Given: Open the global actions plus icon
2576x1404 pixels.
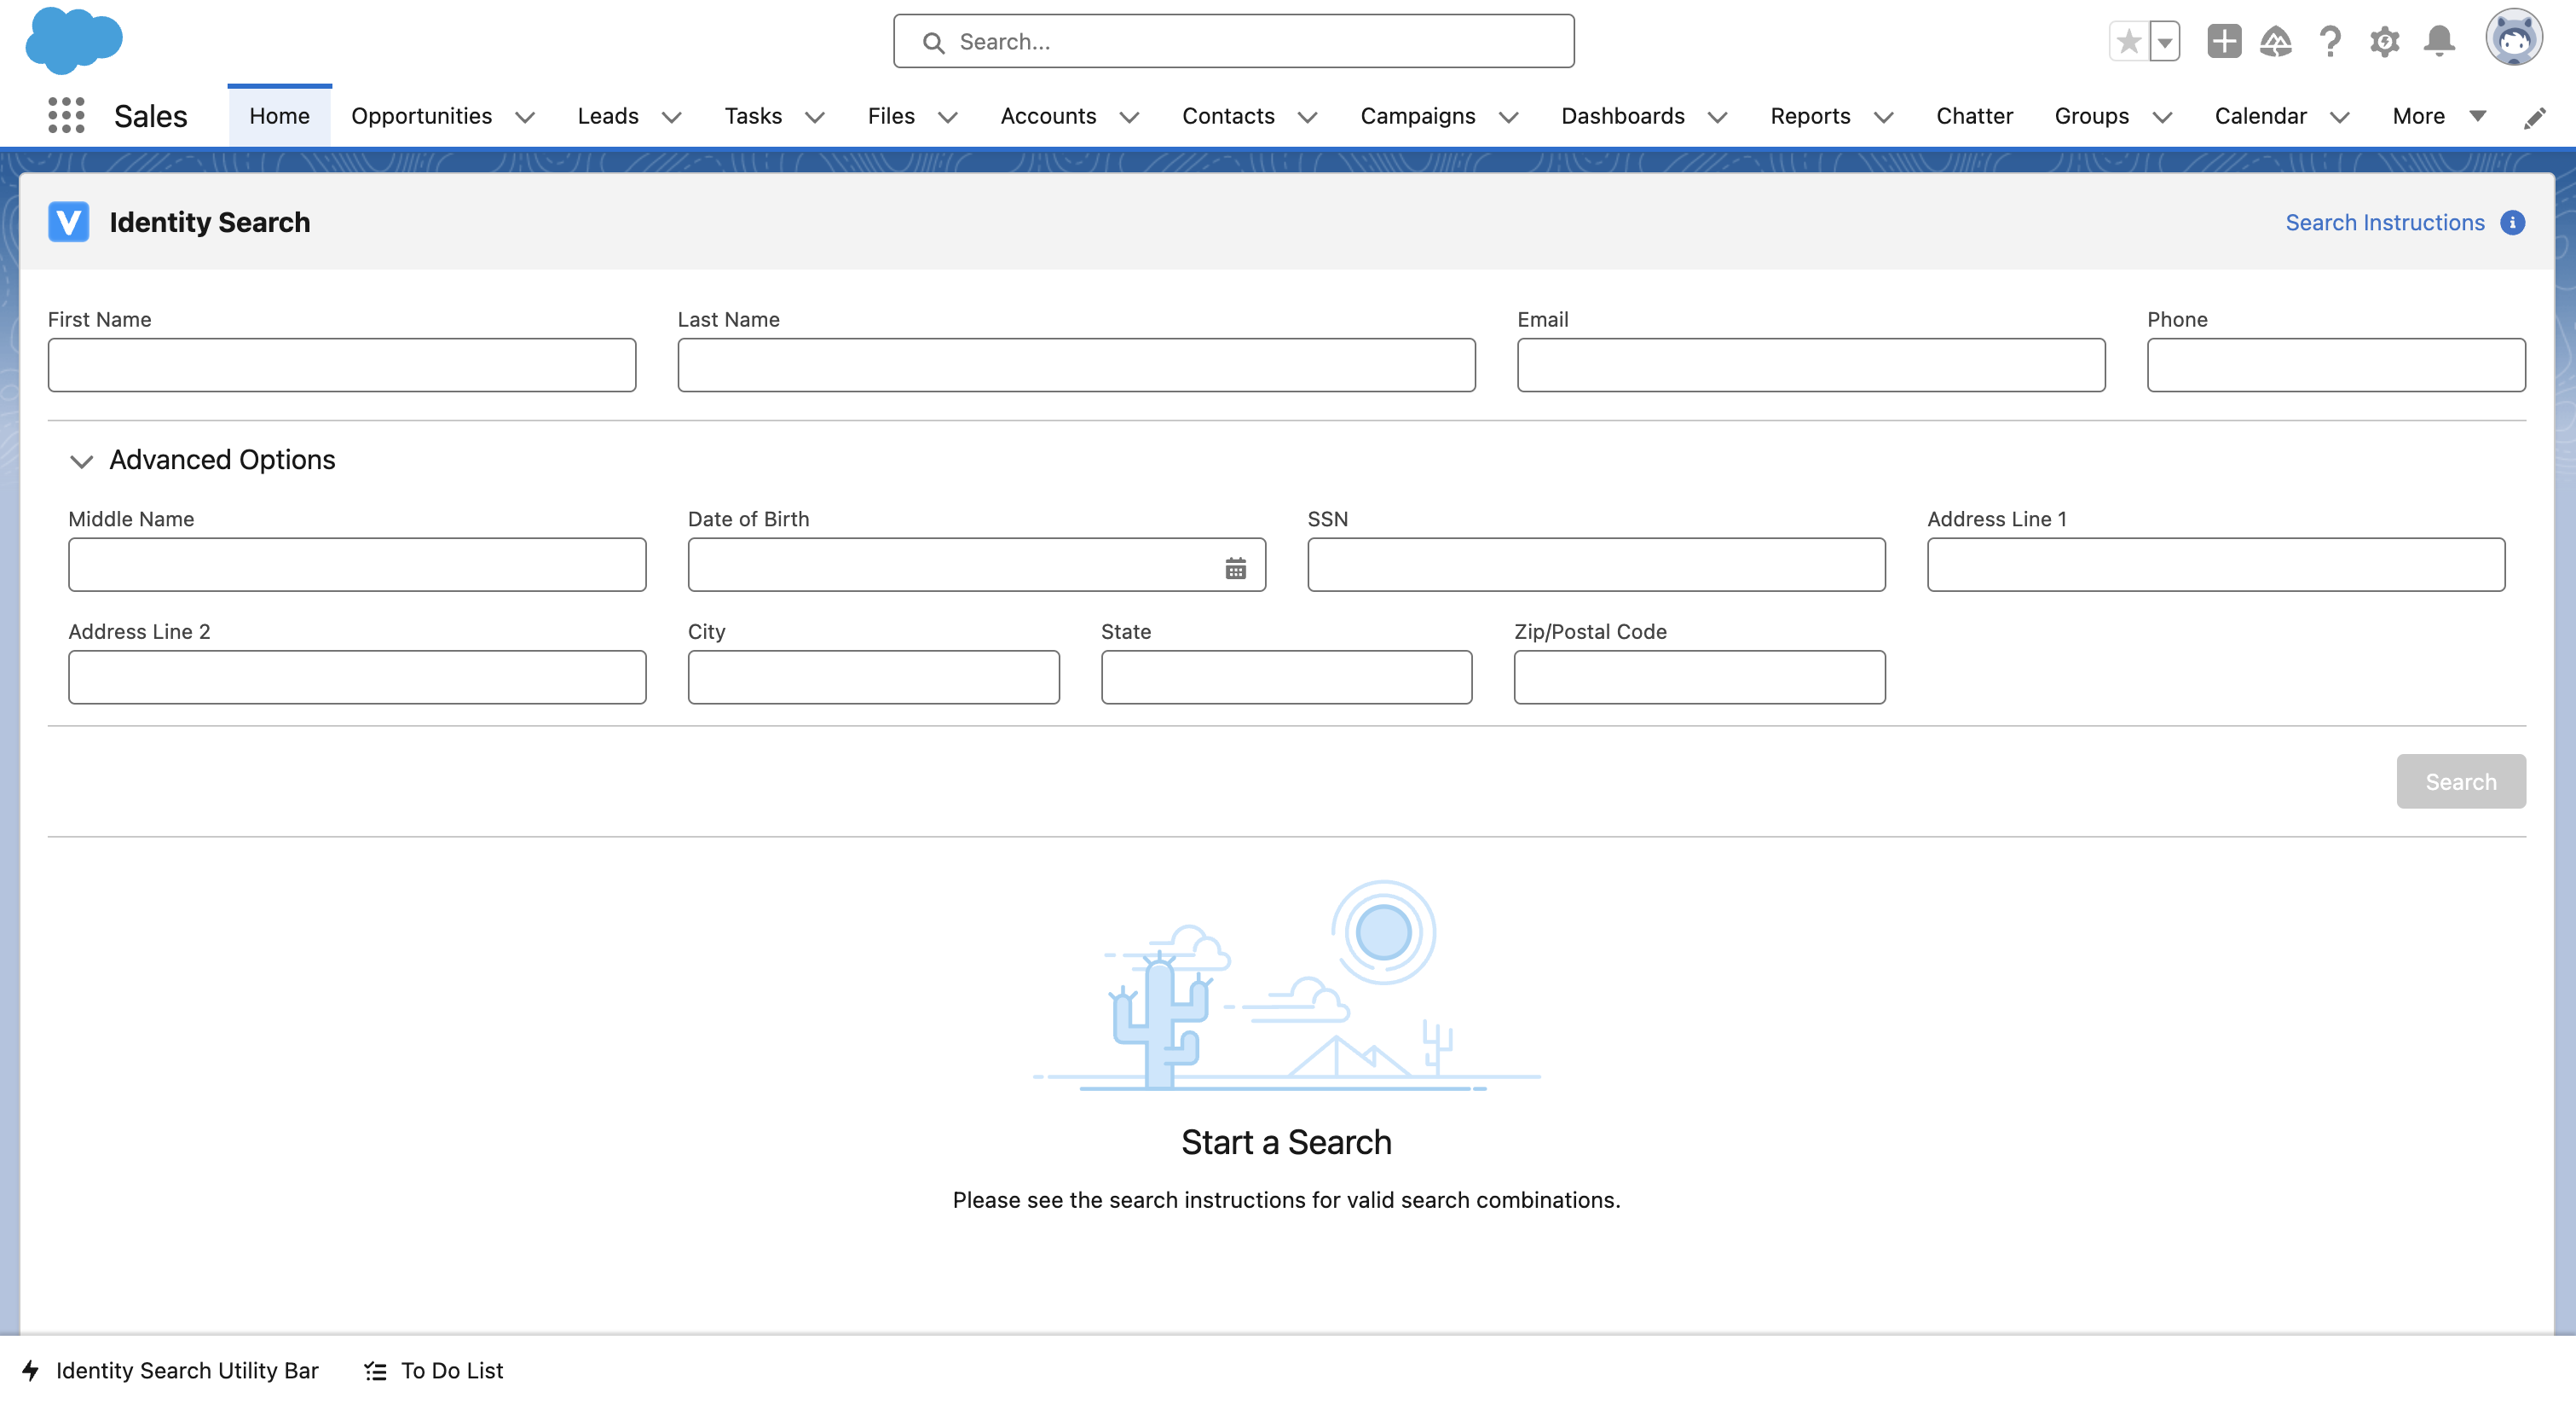Looking at the screenshot, I should click(x=2224, y=42).
